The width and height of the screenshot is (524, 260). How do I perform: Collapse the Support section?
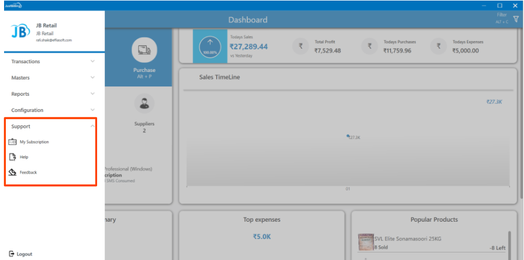click(x=92, y=126)
